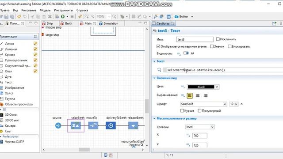Collapse the Внешний вид section
The width and height of the screenshot is (283, 159).
[x=154, y=78]
